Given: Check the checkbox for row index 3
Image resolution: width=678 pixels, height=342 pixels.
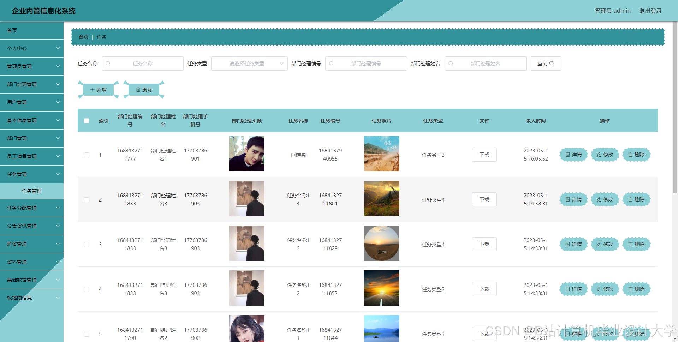Looking at the screenshot, I should (87, 245).
